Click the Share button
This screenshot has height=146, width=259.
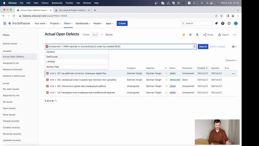208,35
